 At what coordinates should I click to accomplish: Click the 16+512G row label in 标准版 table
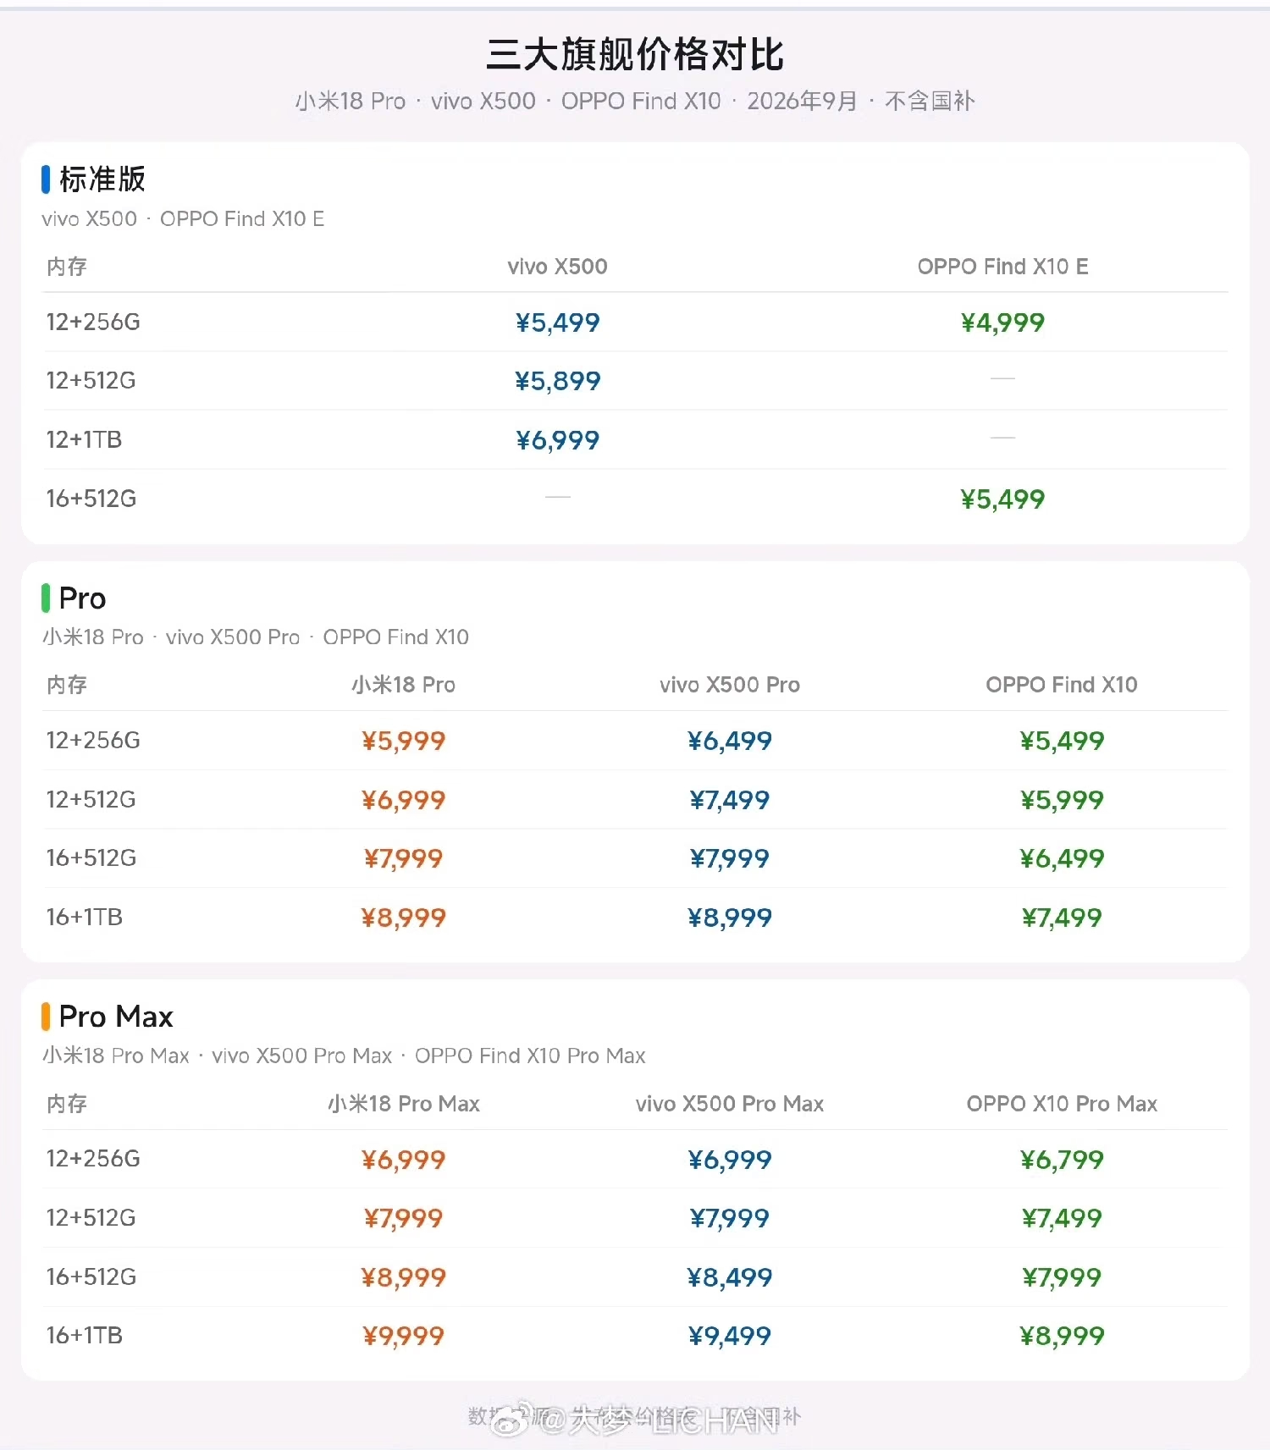coord(91,499)
